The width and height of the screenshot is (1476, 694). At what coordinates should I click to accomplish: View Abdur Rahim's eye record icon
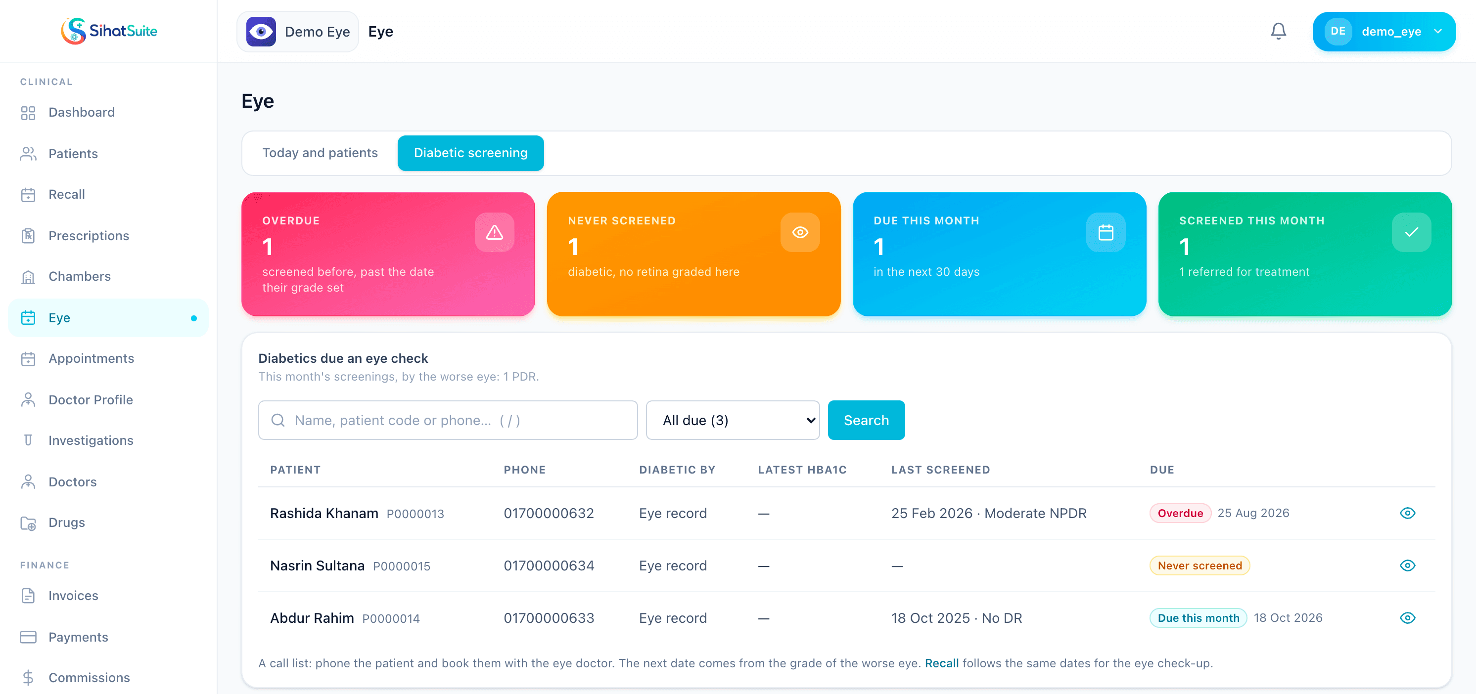click(1407, 618)
